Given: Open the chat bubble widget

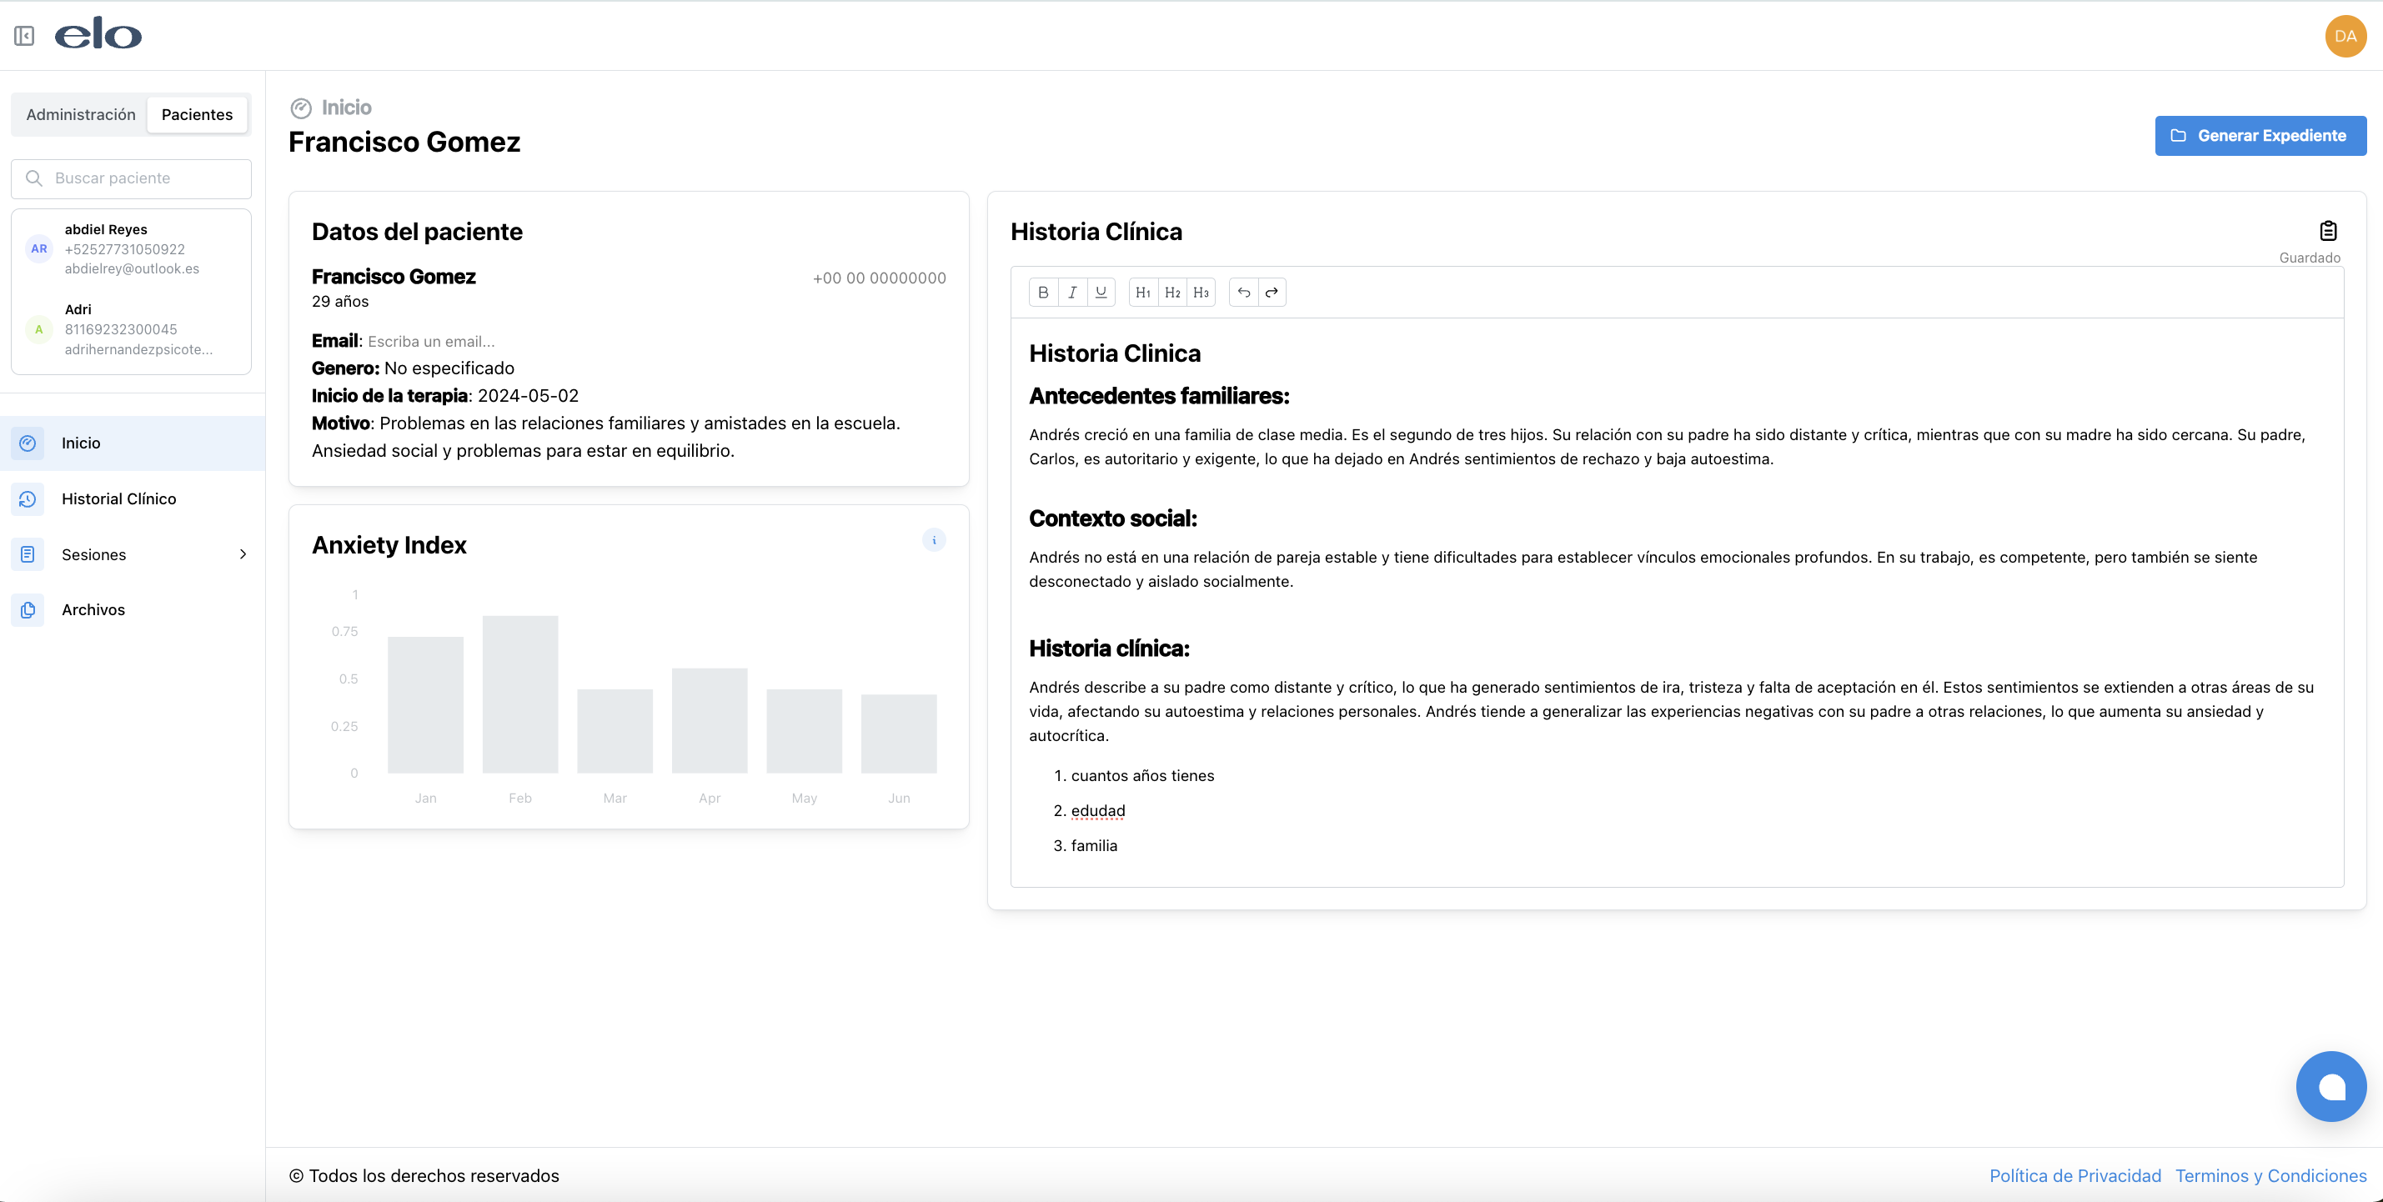Looking at the screenshot, I should tap(2330, 1086).
